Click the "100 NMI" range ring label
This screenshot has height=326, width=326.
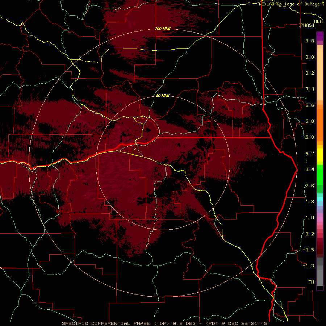(x=163, y=29)
